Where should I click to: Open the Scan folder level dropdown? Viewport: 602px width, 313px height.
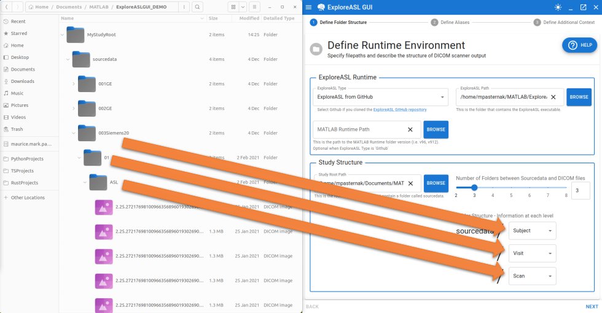(x=532, y=276)
